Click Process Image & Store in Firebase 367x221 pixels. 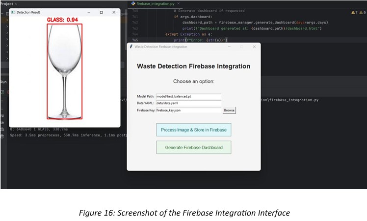(x=193, y=130)
